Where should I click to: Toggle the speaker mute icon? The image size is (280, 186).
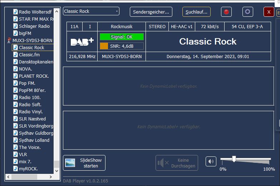pos(211,161)
